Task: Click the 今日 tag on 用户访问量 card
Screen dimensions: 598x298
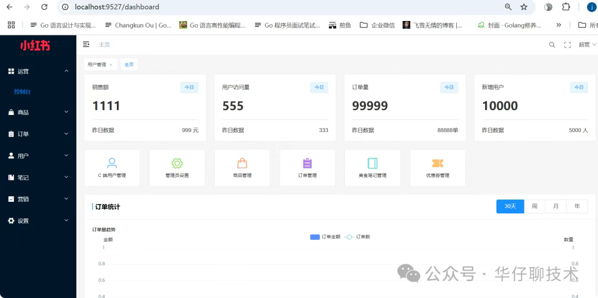Action: (x=319, y=87)
